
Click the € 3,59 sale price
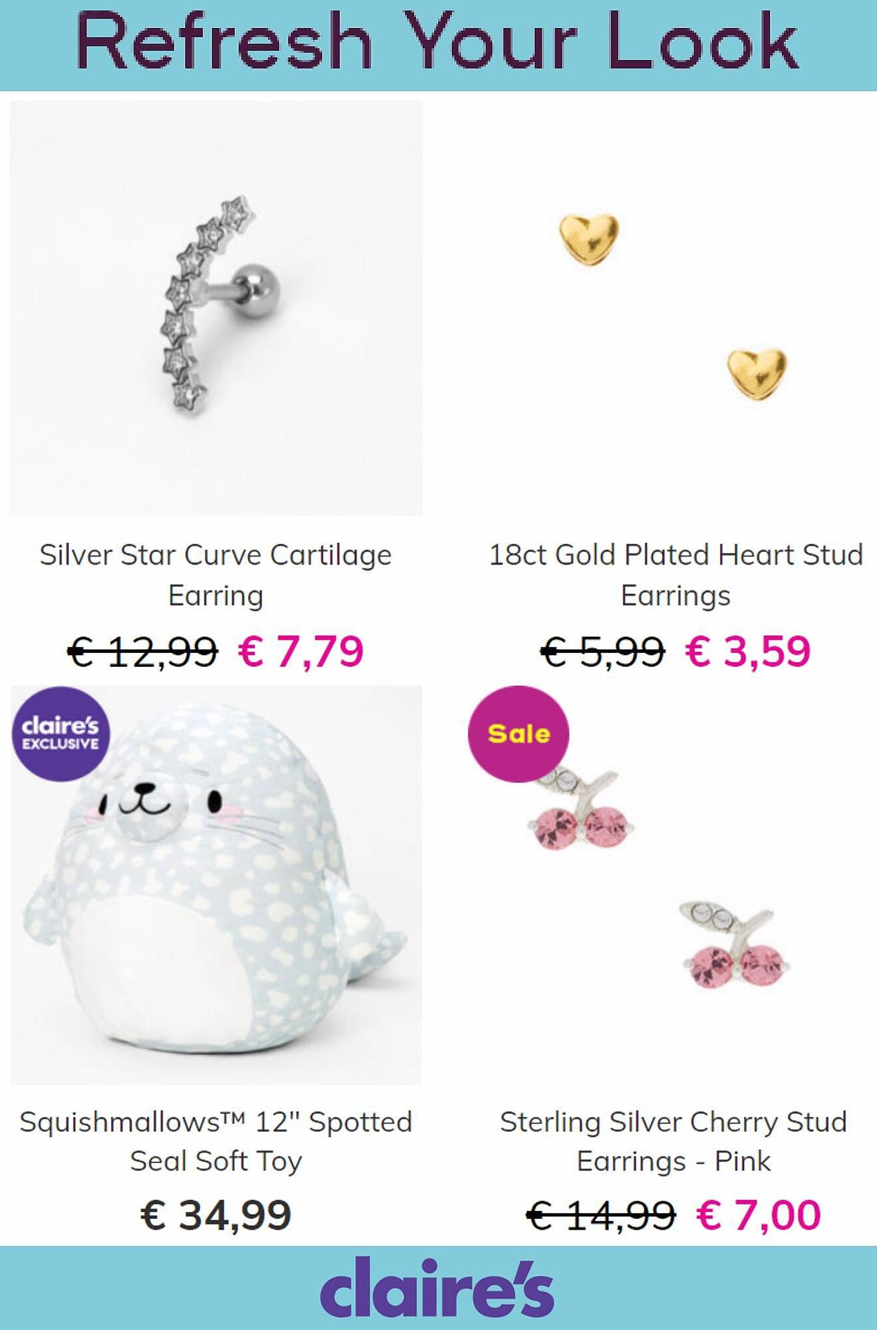(x=748, y=651)
